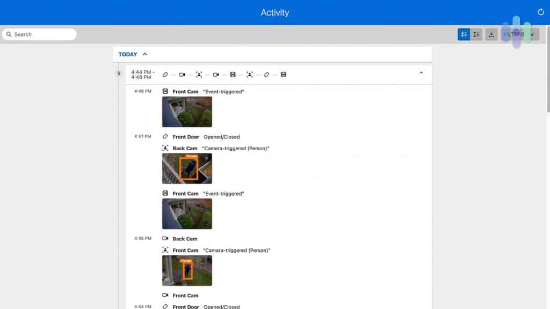Switch to the grouped timeline view
Viewport: 550px width, 309px height.
[x=464, y=34]
